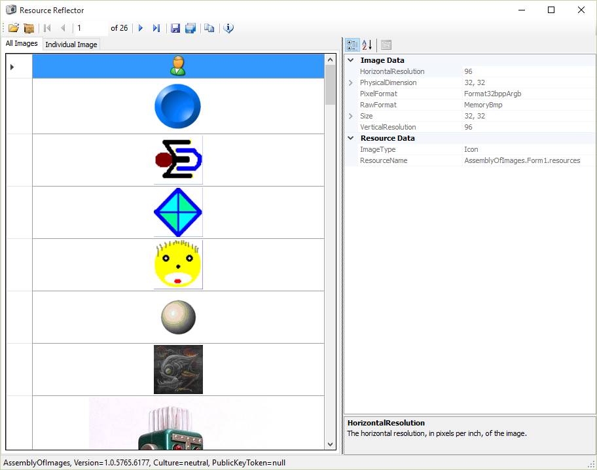Select the All Images tab
Image resolution: width=597 pixels, height=470 pixels.
22,43
